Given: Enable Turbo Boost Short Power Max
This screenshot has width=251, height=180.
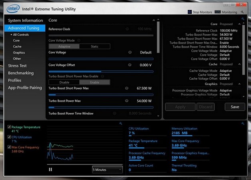Looking at the screenshot, I should (94, 82).
